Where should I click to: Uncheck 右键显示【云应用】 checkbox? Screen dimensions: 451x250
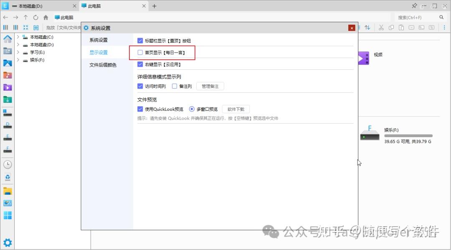click(x=140, y=64)
